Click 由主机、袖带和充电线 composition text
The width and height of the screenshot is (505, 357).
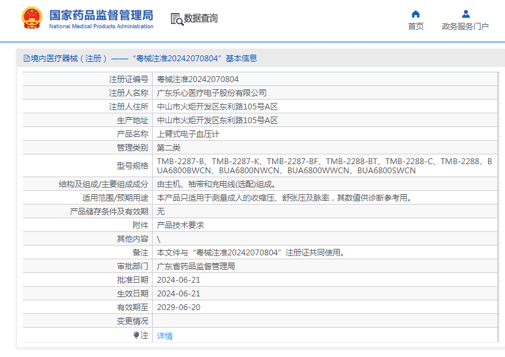coord(217,184)
